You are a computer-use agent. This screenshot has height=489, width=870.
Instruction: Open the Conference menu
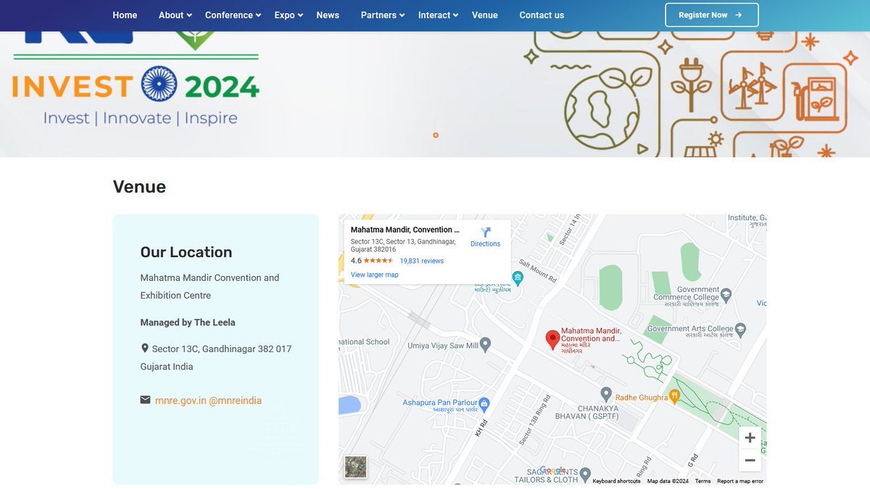point(229,15)
